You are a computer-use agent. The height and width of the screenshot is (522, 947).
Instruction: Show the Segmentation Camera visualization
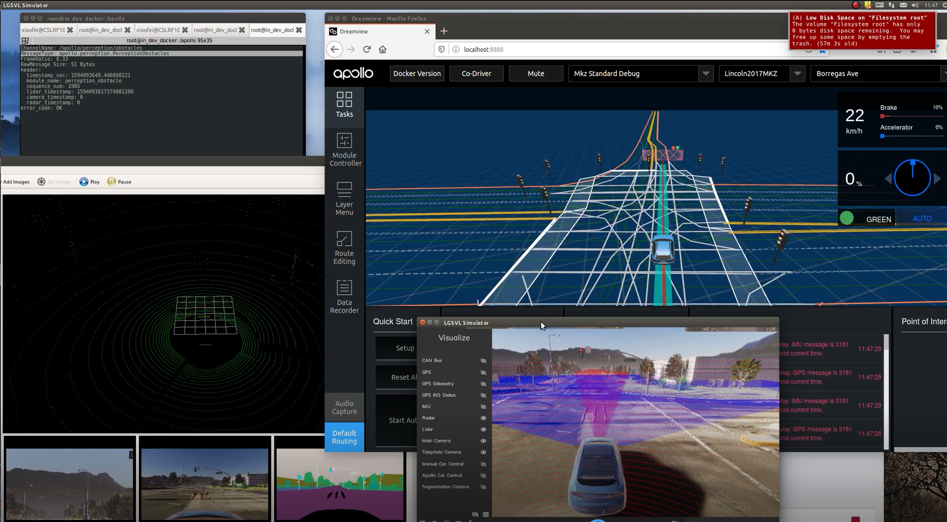click(483, 487)
